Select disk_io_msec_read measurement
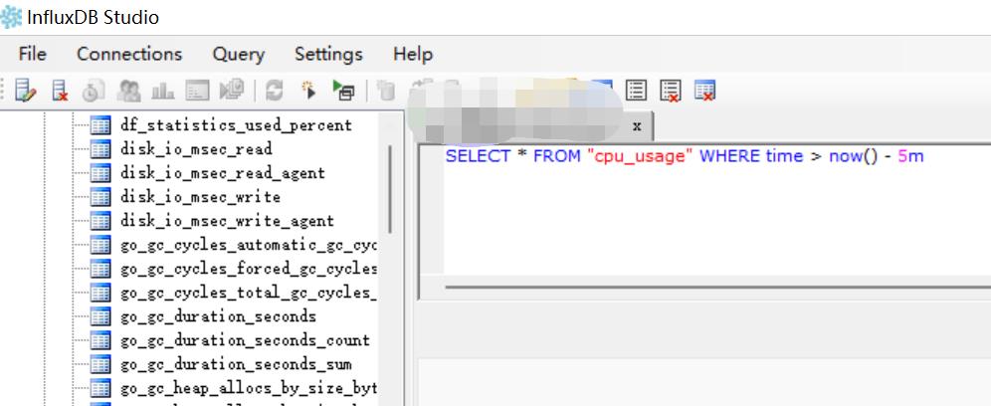Image resolution: width=991 pixels, height=406 pixels. pyautogui.click(x=196, y=149)
